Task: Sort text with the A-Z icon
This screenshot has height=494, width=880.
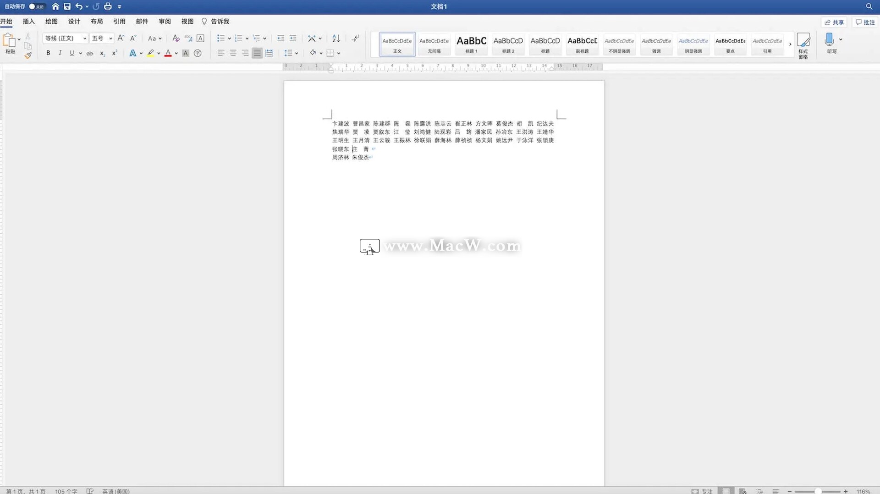Action: coord(336,38)
